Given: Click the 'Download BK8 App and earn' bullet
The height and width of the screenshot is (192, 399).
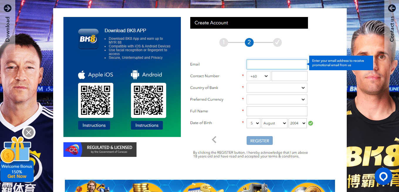Looking at the screenshot, I should point(136,40).
